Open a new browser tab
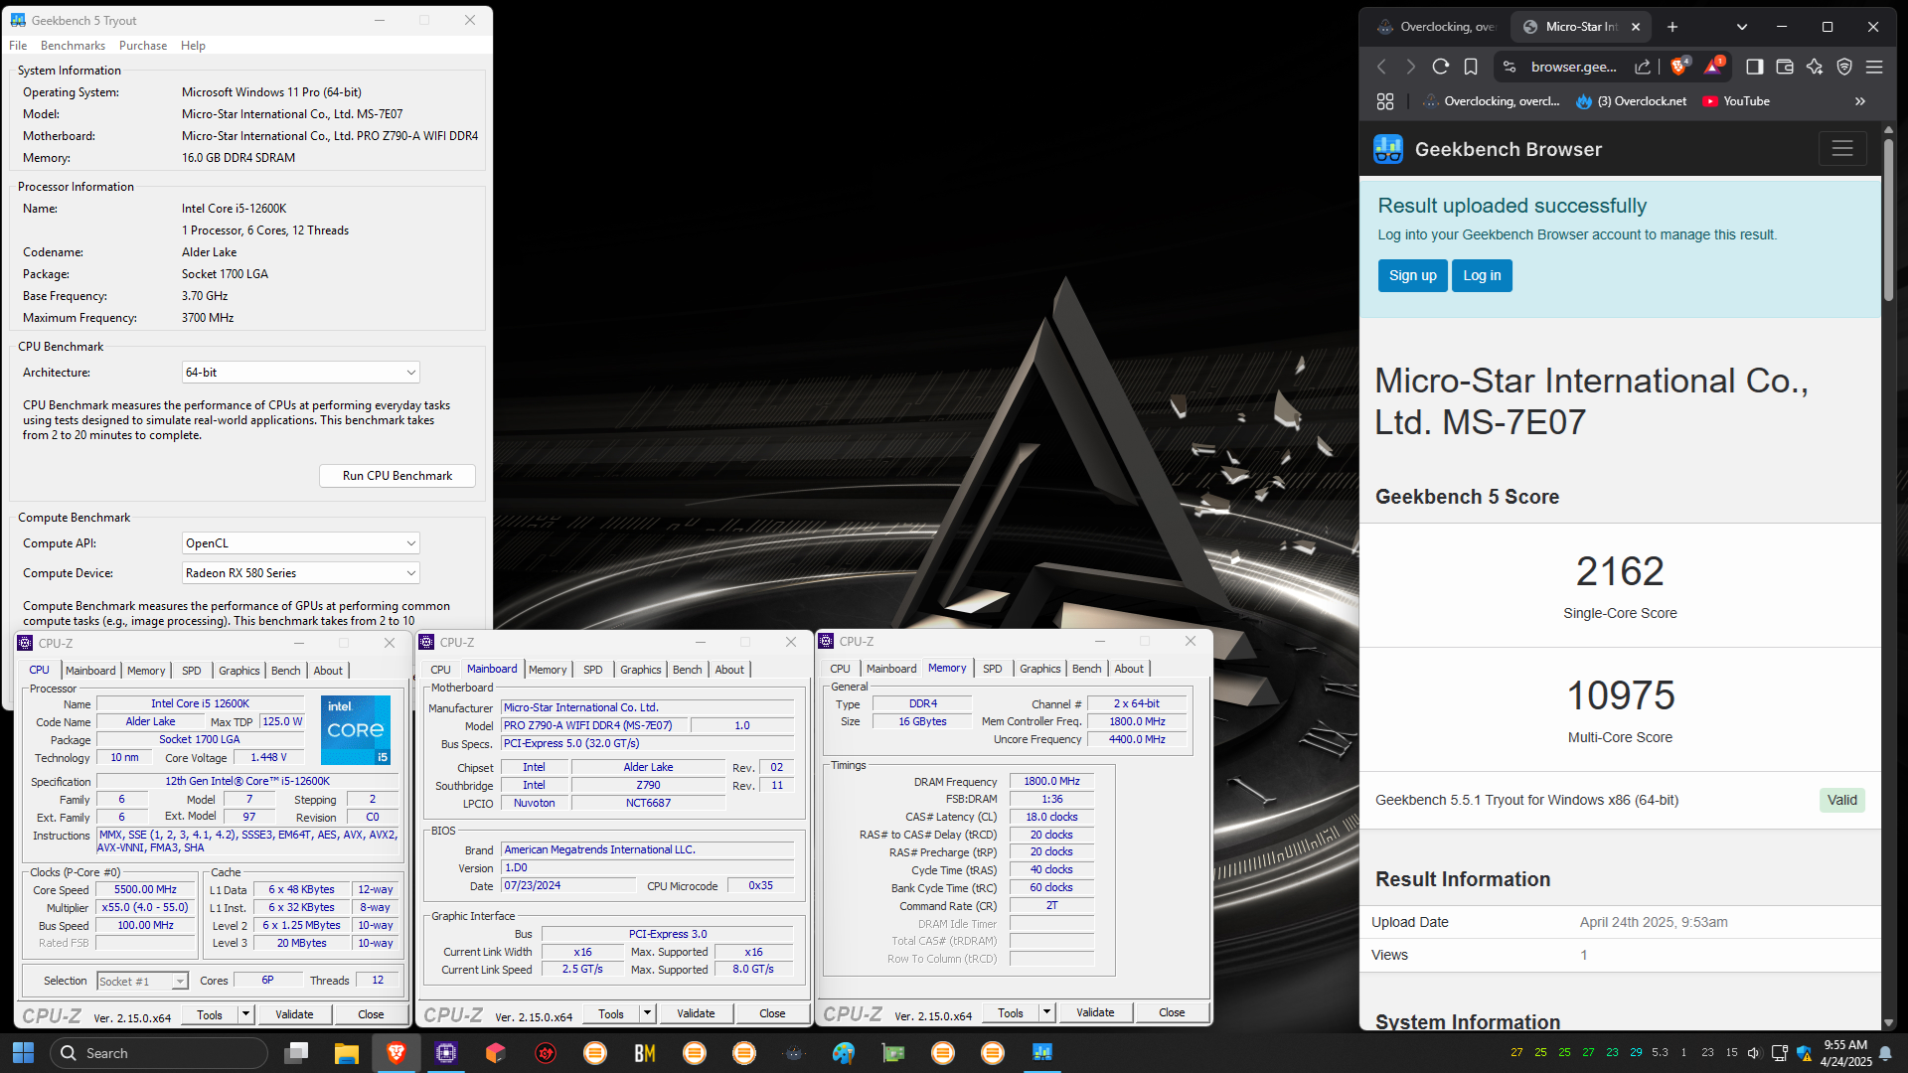This screenshot has width=1908, height=1073. (1672, 27)
